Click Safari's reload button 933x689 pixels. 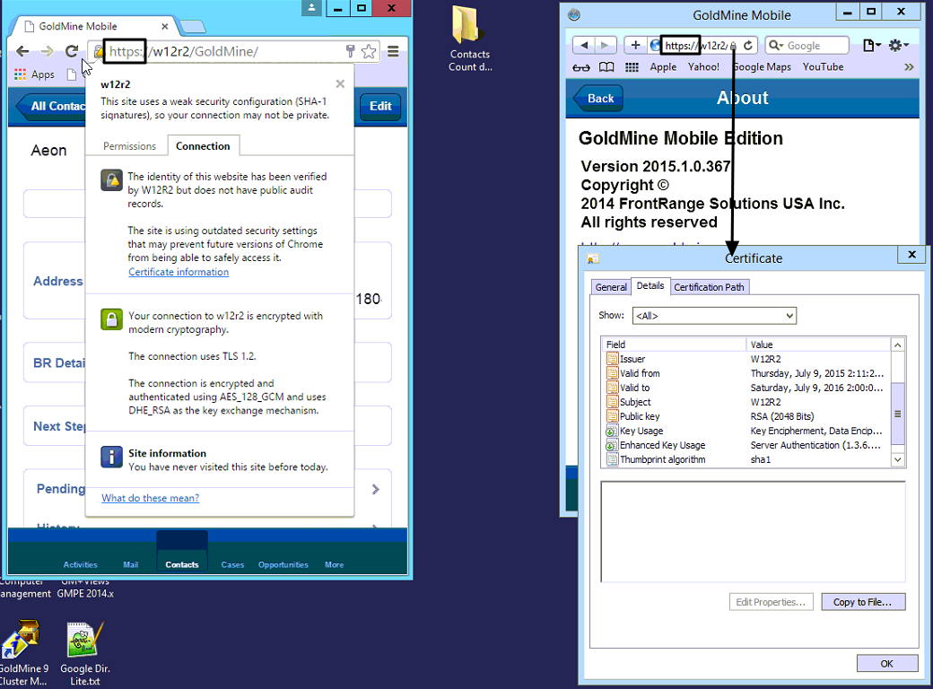748,45
